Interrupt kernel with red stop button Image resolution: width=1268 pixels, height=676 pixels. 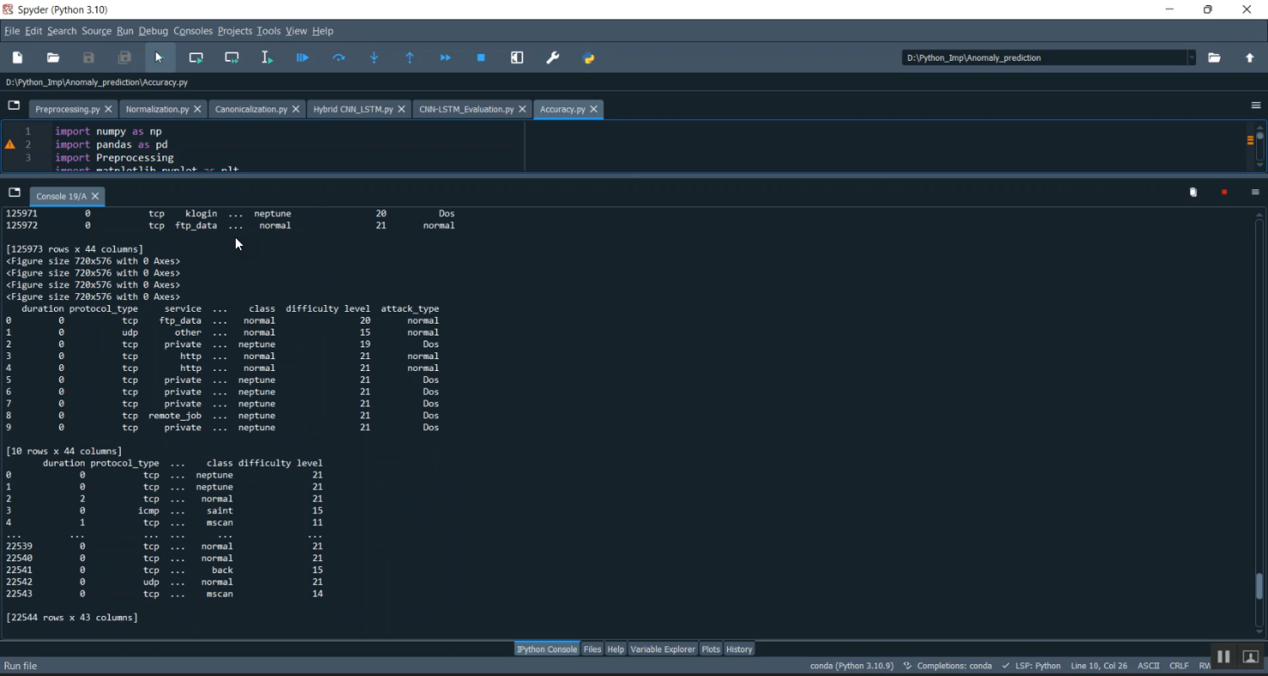coord(1224,193)
